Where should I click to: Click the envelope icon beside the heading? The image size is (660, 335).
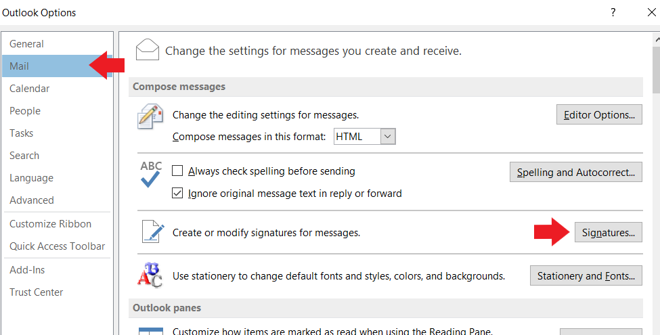pyautogui.click(x=148, y=49)
